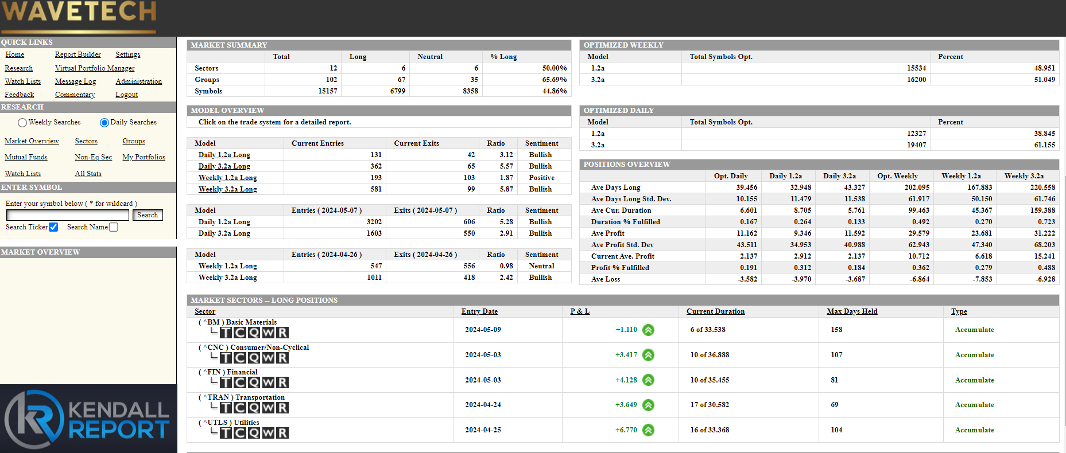This screenshot has width=1066, height=453.
Task: Click the W icon under Basic Materials
Action: (268, 333)
